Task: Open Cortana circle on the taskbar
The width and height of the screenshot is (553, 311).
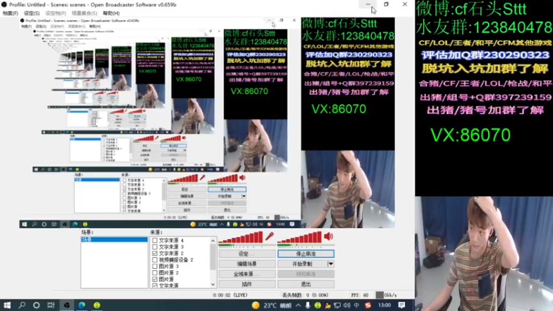Action: click(x=37, y=305)
